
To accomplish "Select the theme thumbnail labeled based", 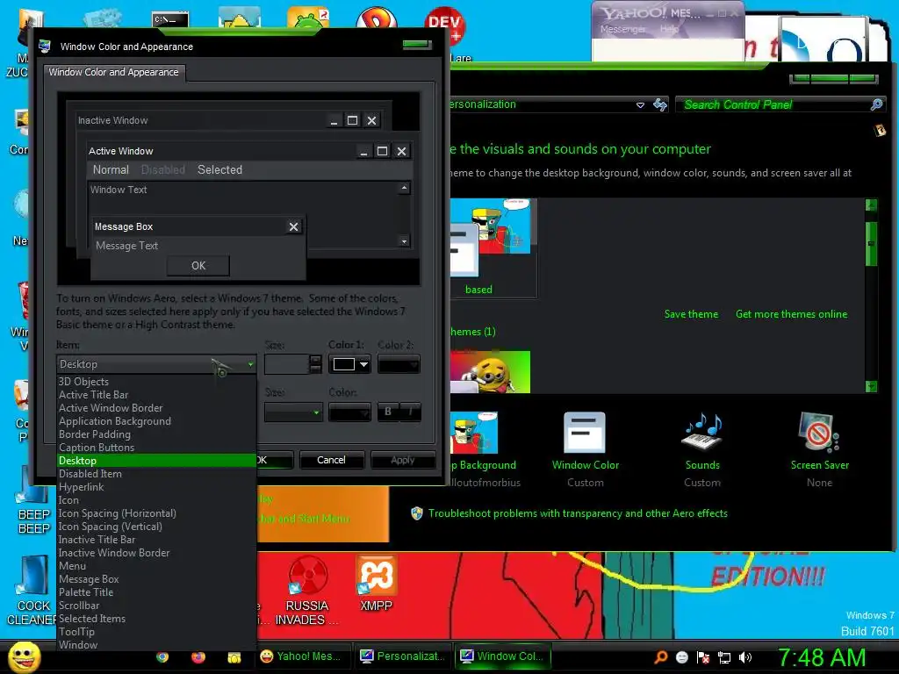I will coord(491,238).
